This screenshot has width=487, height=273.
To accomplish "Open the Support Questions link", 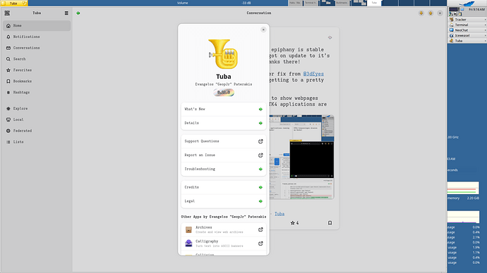I will [224, 141].
